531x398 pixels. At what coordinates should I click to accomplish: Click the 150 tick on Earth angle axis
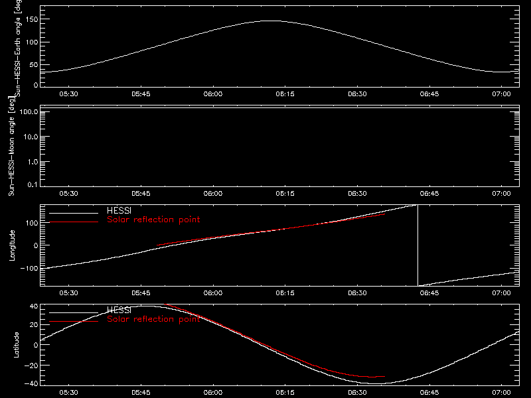click(x=32, y=19)
